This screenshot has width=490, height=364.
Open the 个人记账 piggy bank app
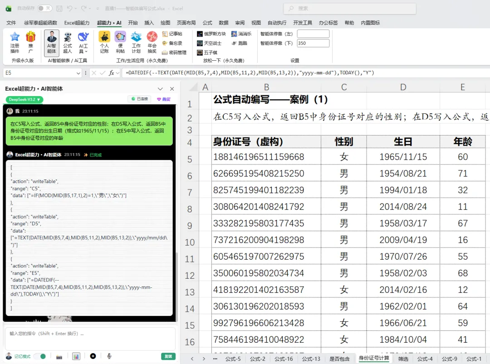[104, 42]
